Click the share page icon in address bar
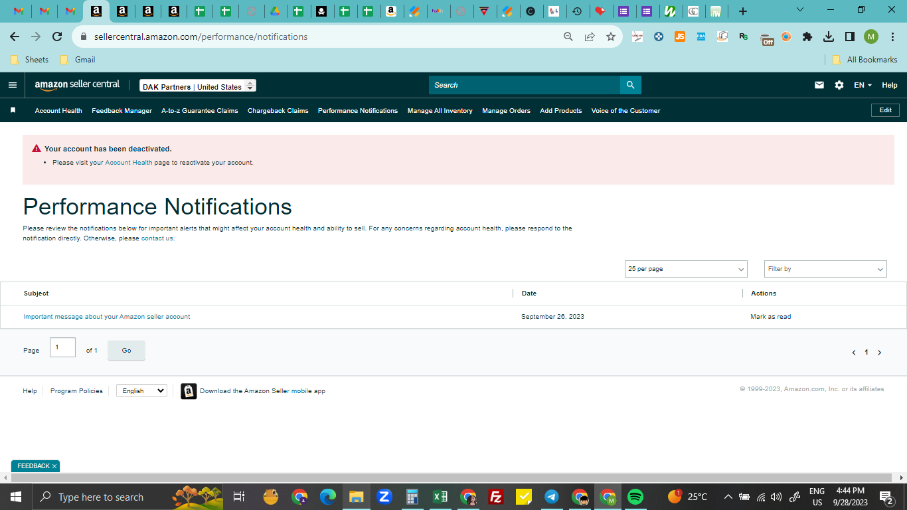Viewport: 907px width, 510px height. (590, 37)
